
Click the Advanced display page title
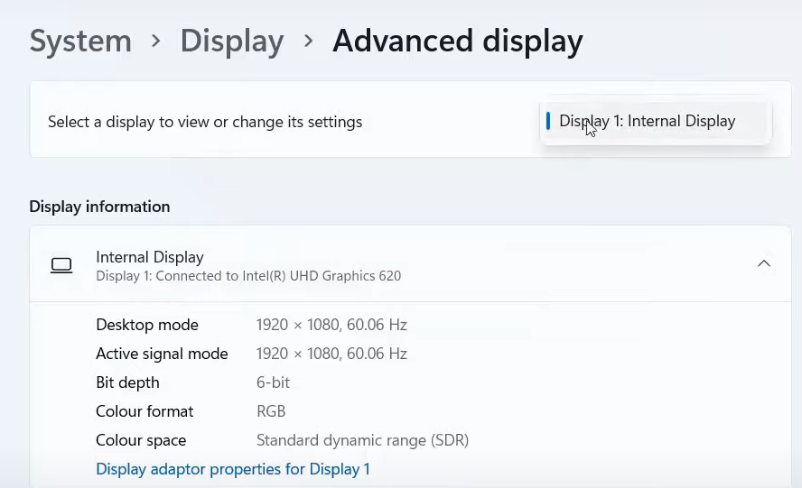(x=457, y=41)
